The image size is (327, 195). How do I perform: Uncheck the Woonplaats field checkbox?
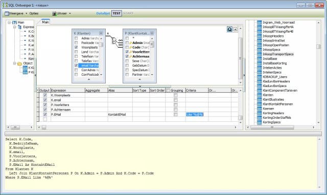(x=76, y=47)
